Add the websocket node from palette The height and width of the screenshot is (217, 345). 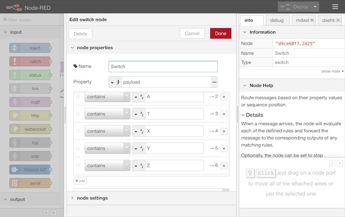coord(30,129)
